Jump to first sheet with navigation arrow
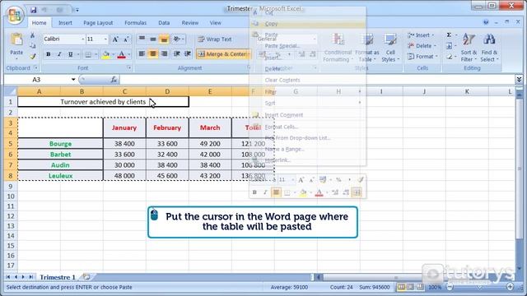This screenshot has height=296, width=527. (8, 277)
